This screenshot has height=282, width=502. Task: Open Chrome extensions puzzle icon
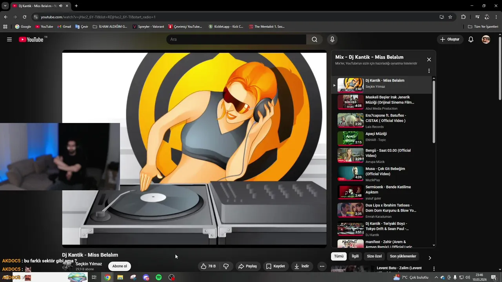coord(463,17)
